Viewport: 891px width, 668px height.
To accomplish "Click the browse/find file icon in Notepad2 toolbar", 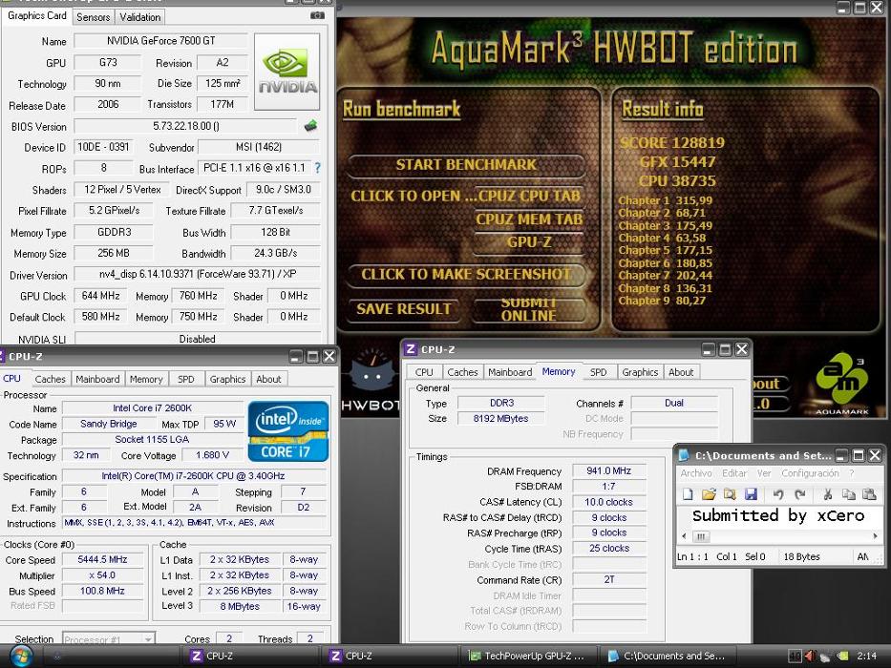I will 730,493.
